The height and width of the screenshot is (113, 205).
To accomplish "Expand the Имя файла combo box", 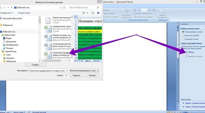I will point(66,71).
